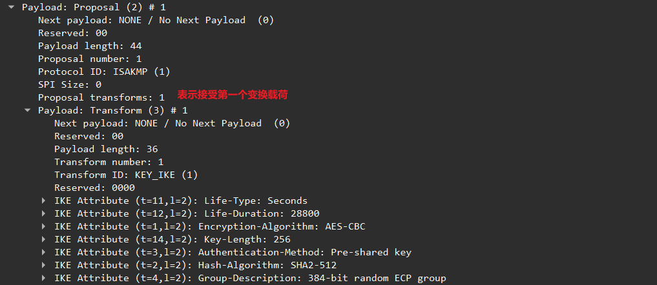
Task: Expand the Hash-Algorithm: SHA2-512 attribute
Action: click(x=44, y=265)
